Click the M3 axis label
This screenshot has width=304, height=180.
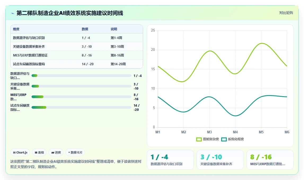[x=209, y=132]
